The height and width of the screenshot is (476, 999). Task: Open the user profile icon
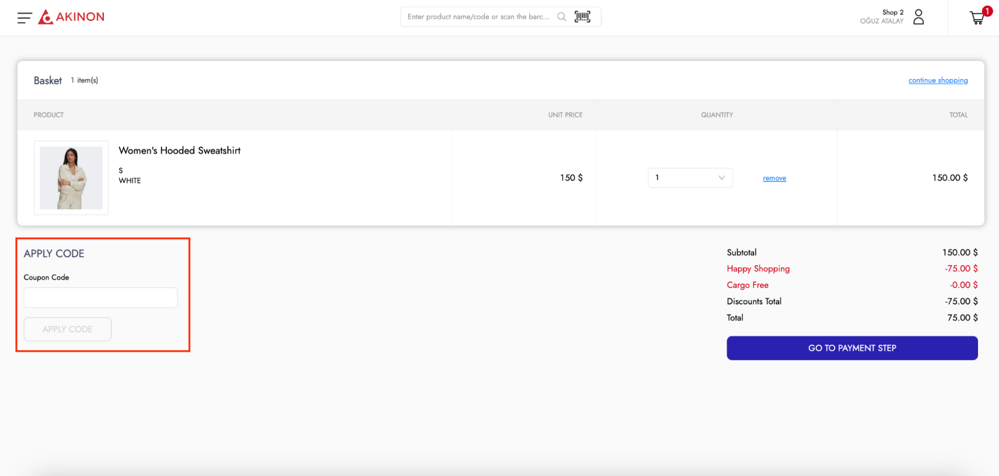[x=918, y=17]
